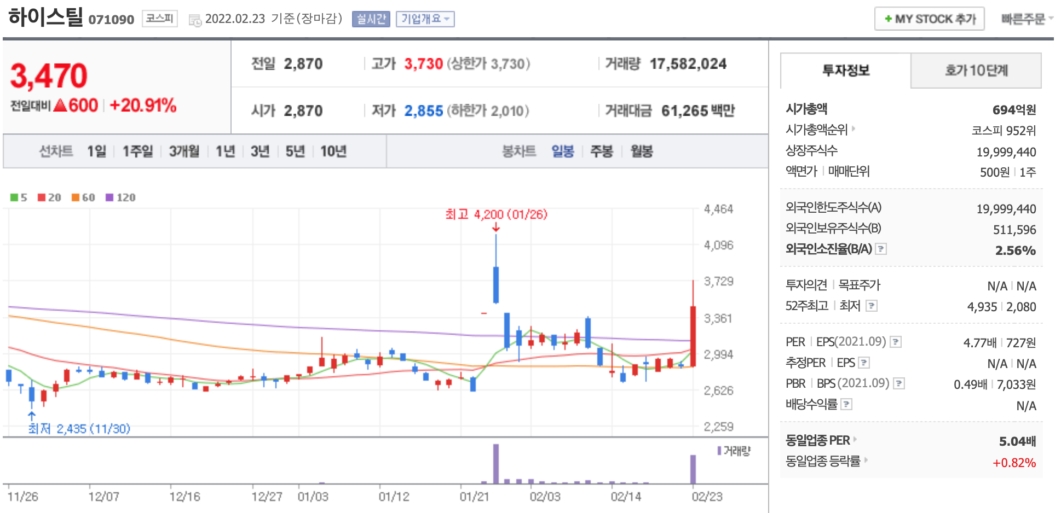Click the 동일업종 PER link
Viewport: 1061px width, 513px height.
[817, 440]
